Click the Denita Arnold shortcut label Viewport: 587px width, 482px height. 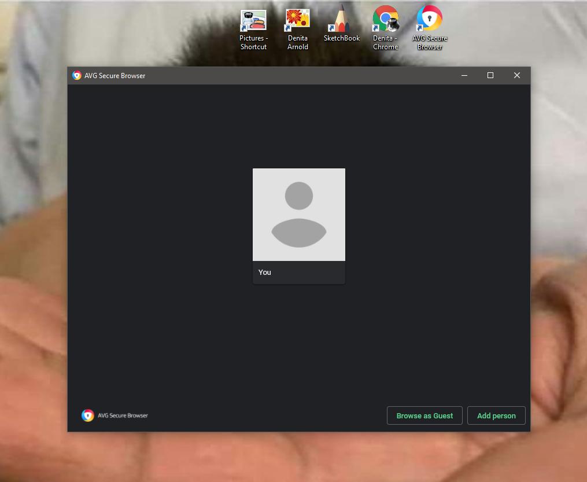click(297, 43)
